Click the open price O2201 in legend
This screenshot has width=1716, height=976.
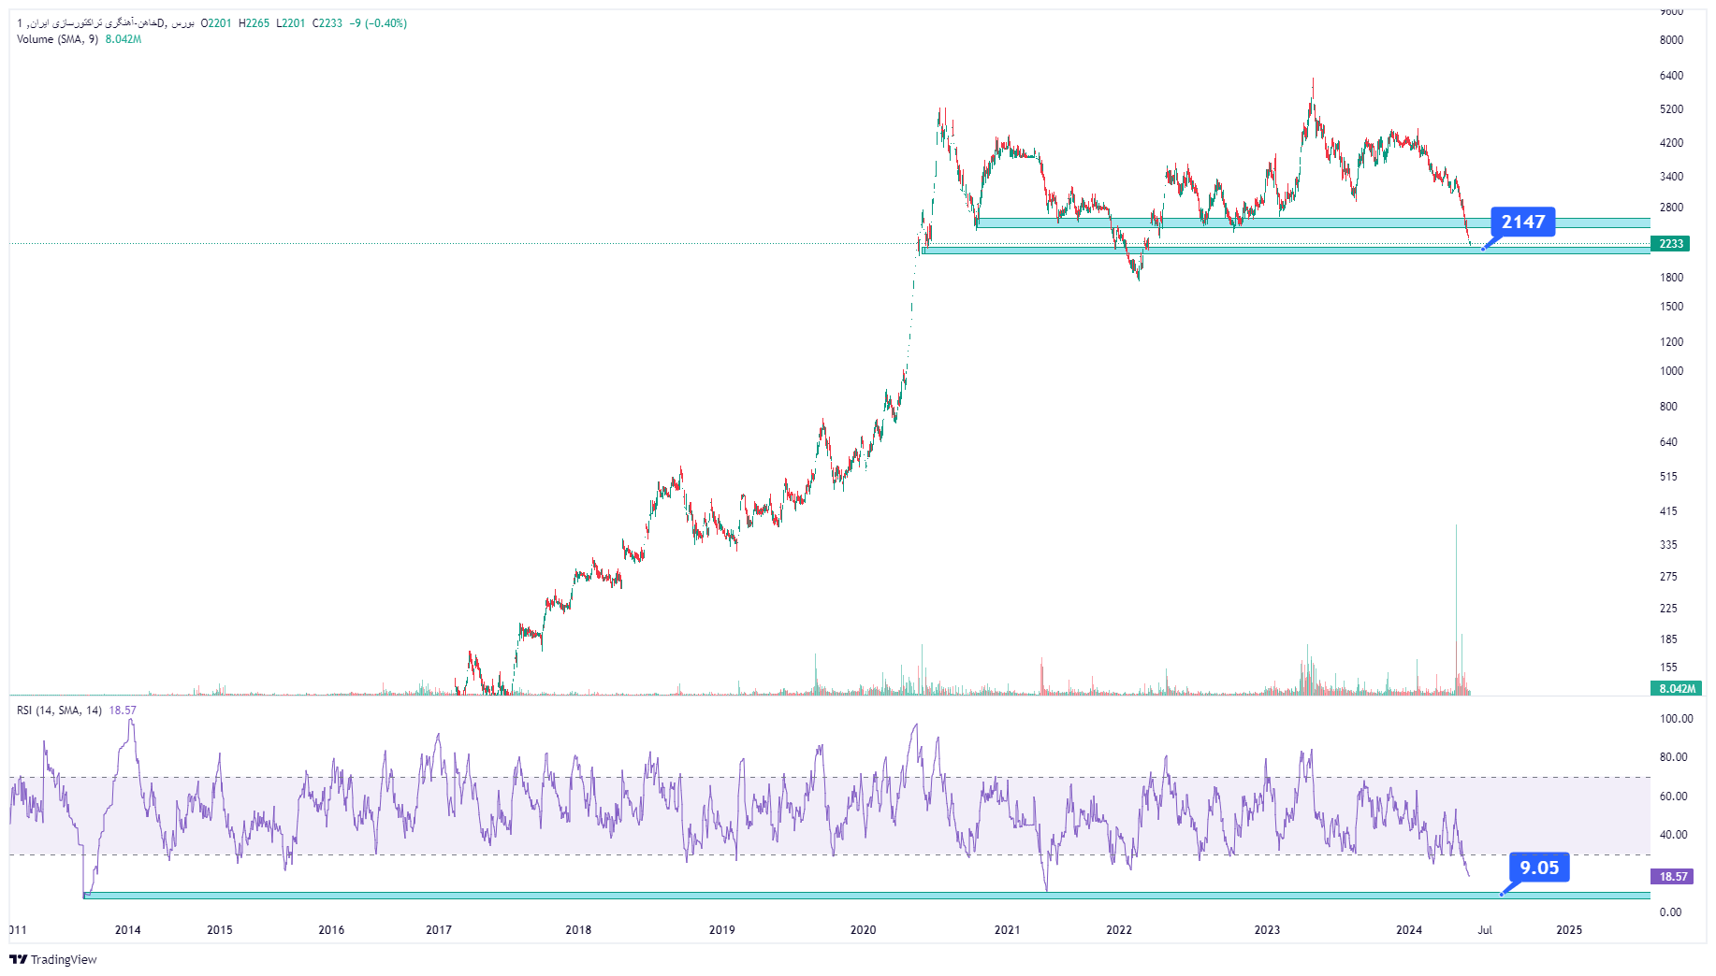coord(216,23)
